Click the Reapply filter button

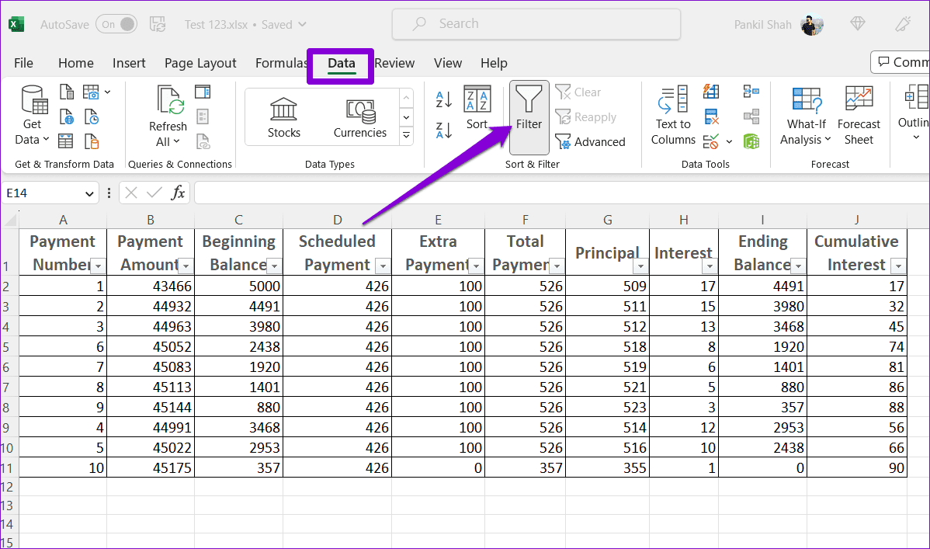click(x=586, y=117)
